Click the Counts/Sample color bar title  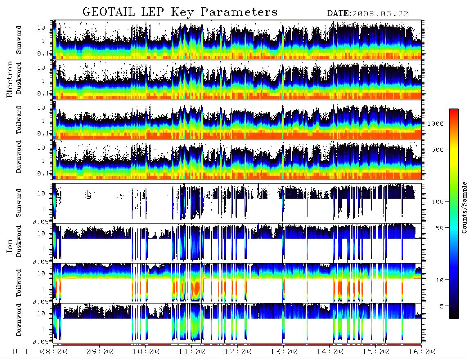tap(464, 208)
